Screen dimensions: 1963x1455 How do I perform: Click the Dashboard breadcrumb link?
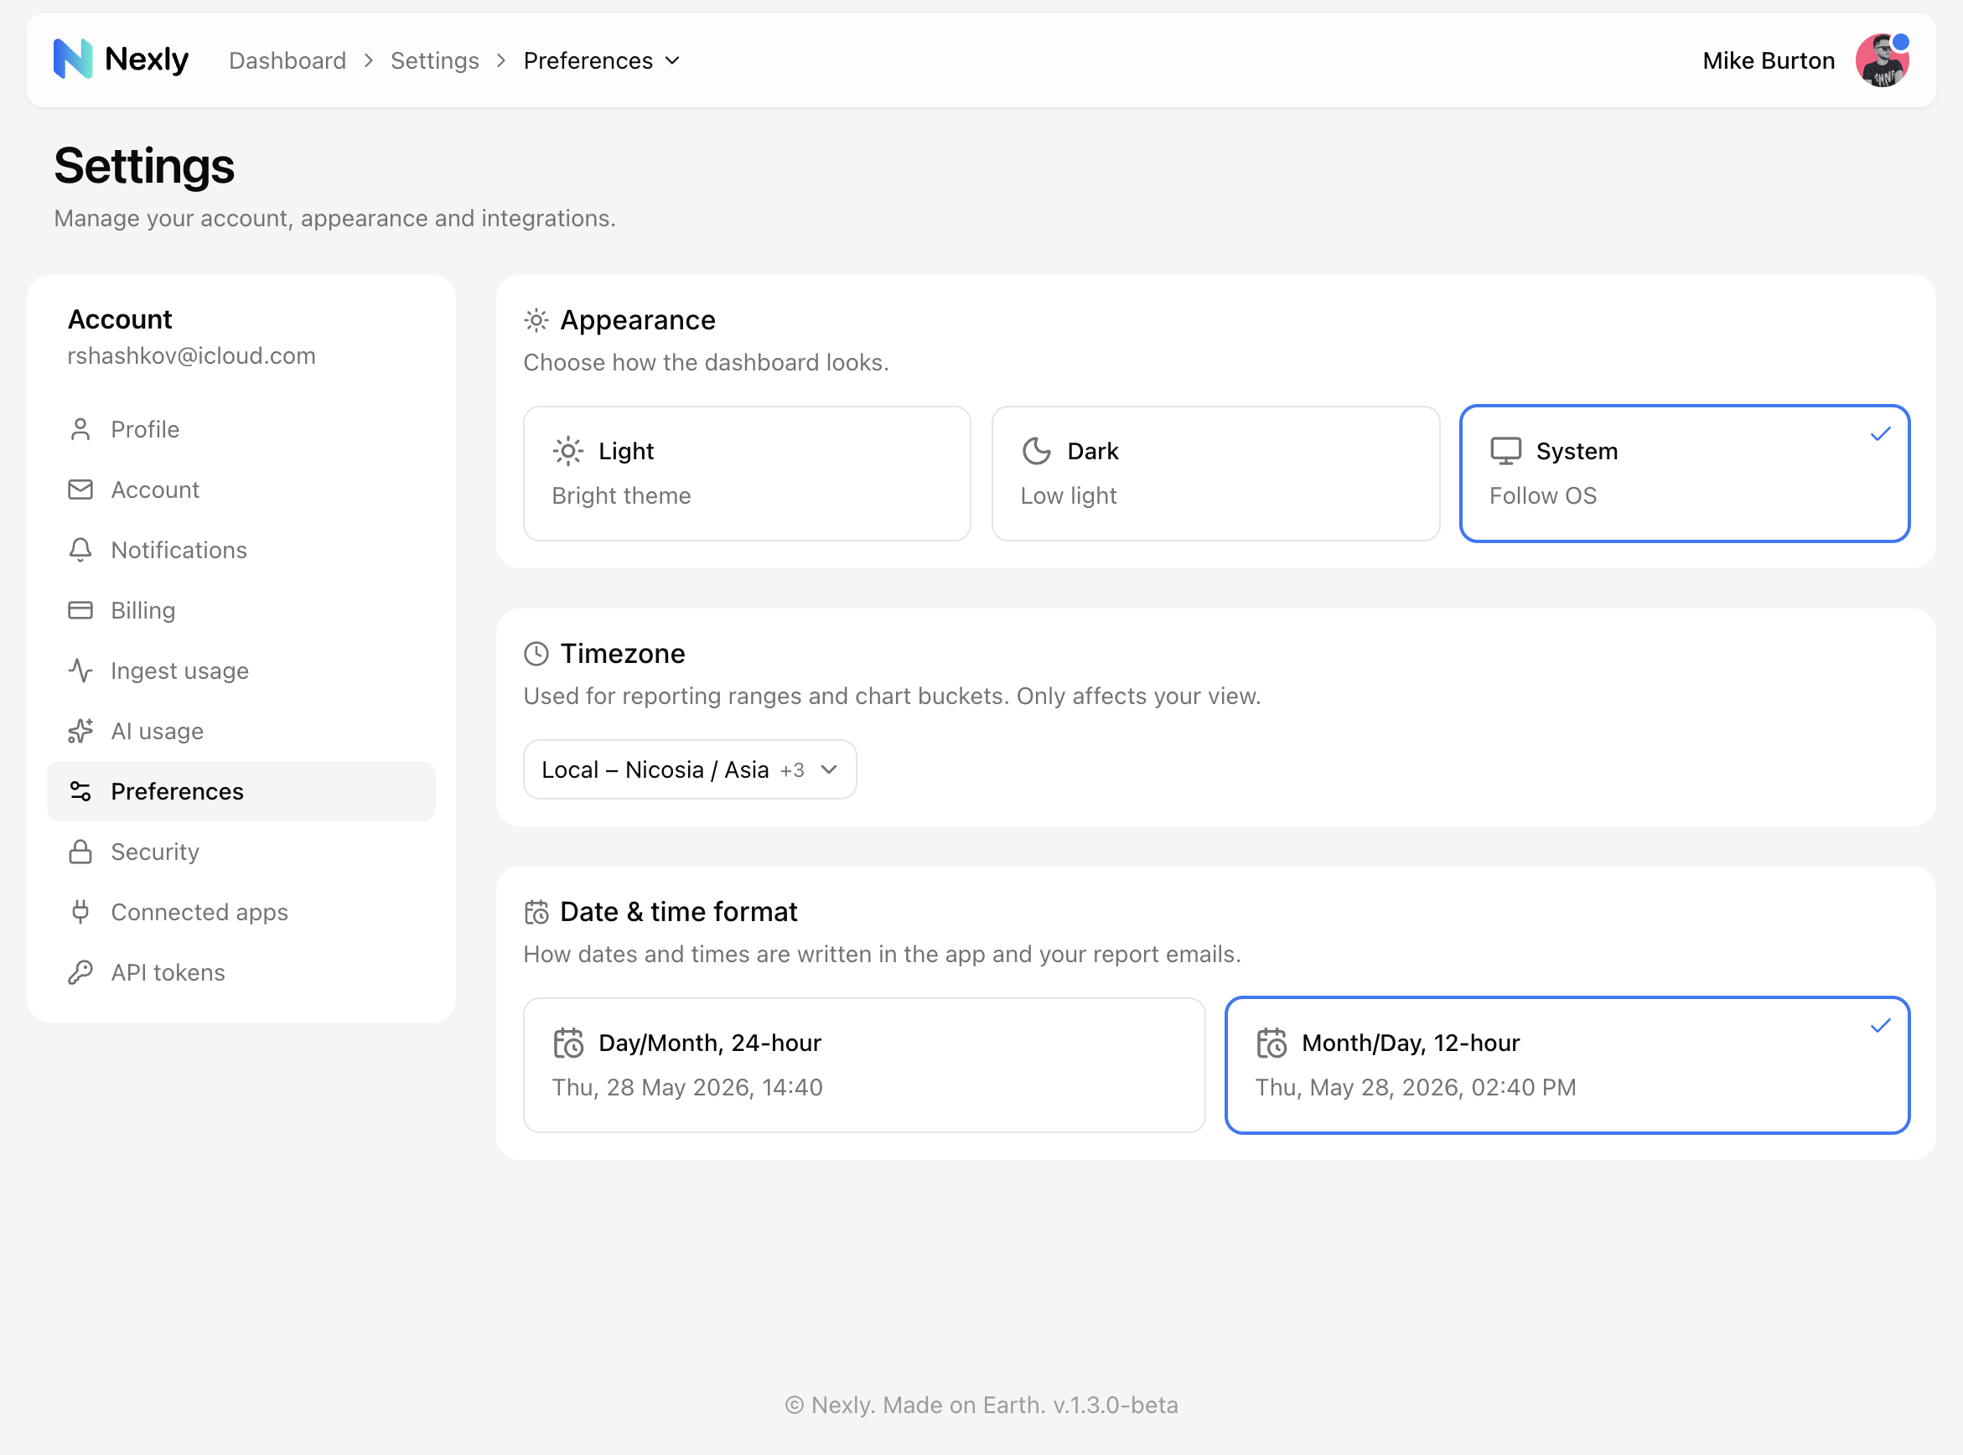click(287, 61)
